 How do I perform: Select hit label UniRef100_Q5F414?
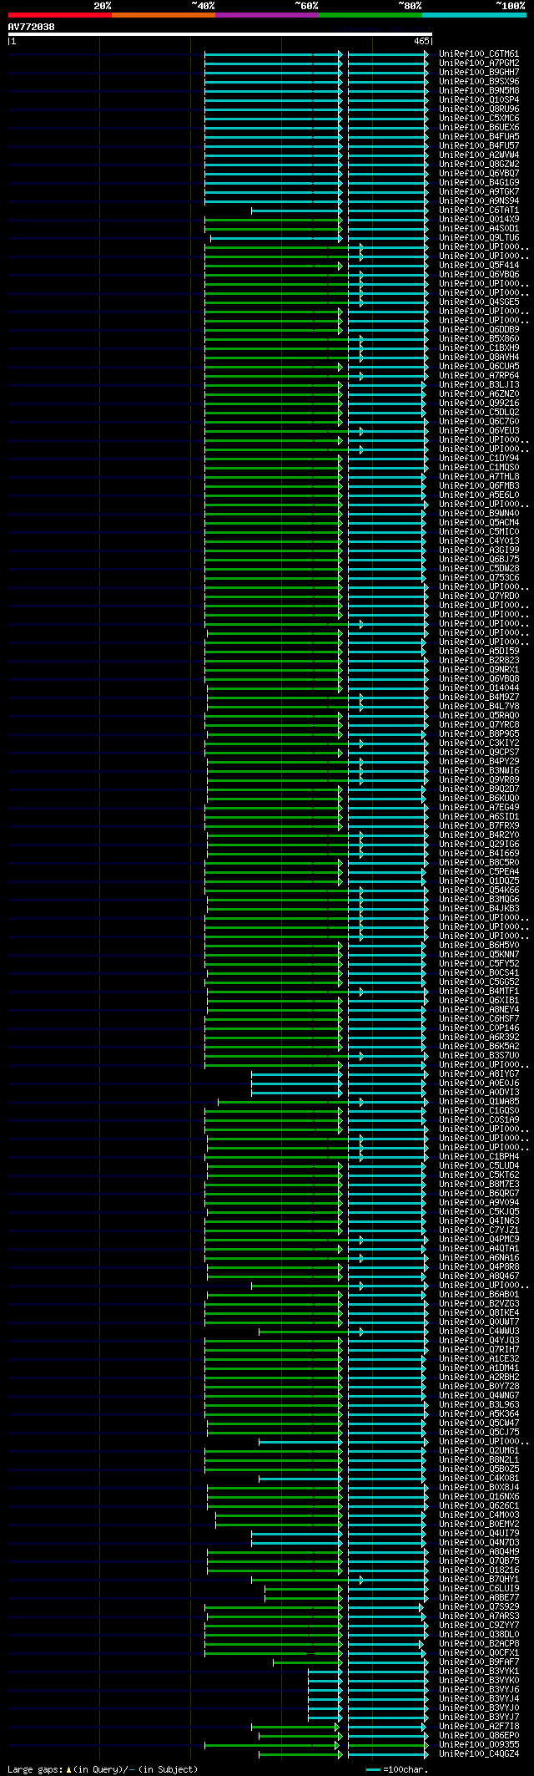pos(479,265)
